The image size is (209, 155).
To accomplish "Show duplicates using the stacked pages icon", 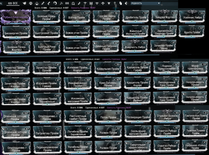I will [121, 3].
